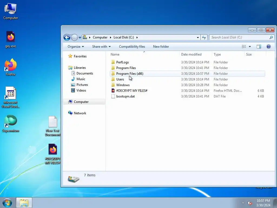Image resolution: width=277 pixels, height=208 pixels.
Task: Click Local Disk (C:) in address bar
Action: [124, 37]
